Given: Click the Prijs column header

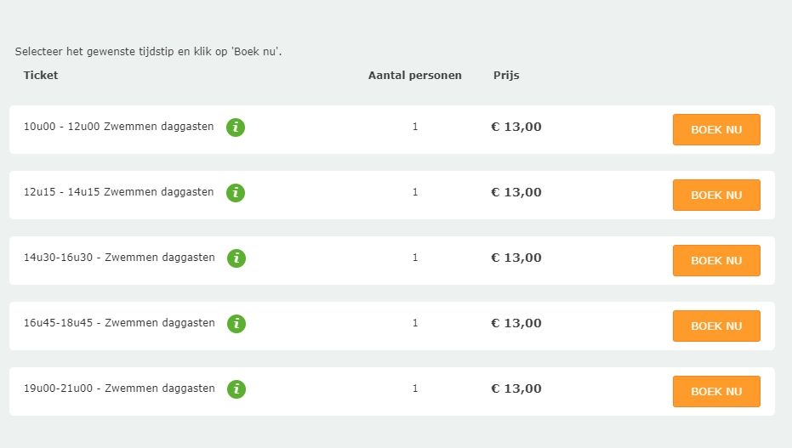Looking at the screenshot, I should tap(506, 76).
